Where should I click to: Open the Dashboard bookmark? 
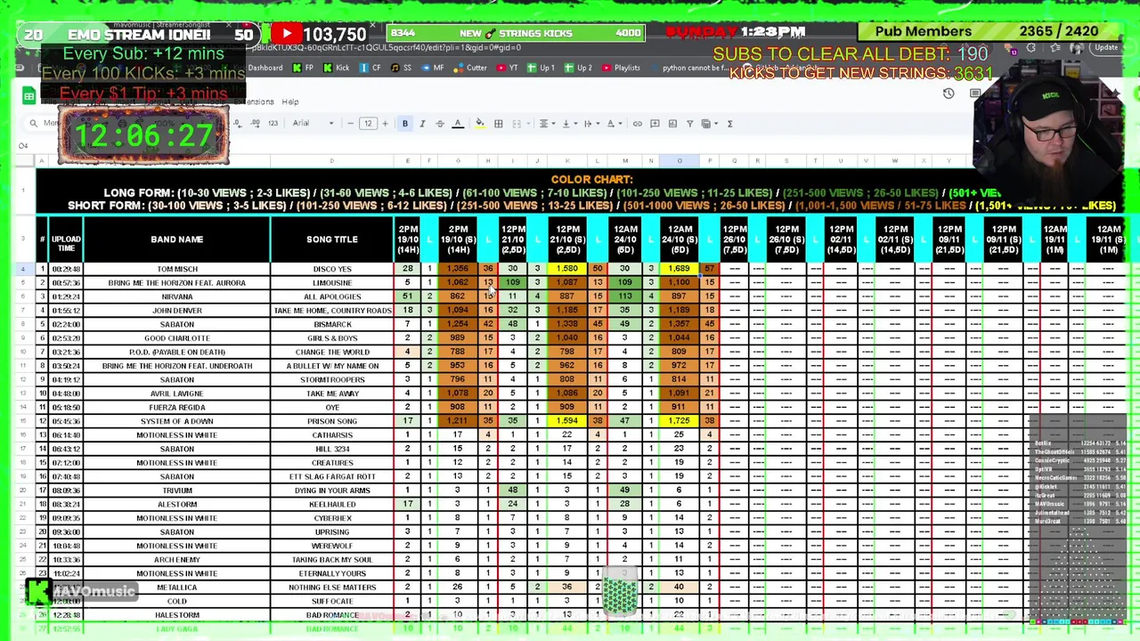coord(265,68)
